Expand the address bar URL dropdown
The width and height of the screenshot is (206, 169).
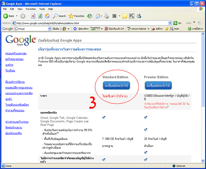point(170,23)
